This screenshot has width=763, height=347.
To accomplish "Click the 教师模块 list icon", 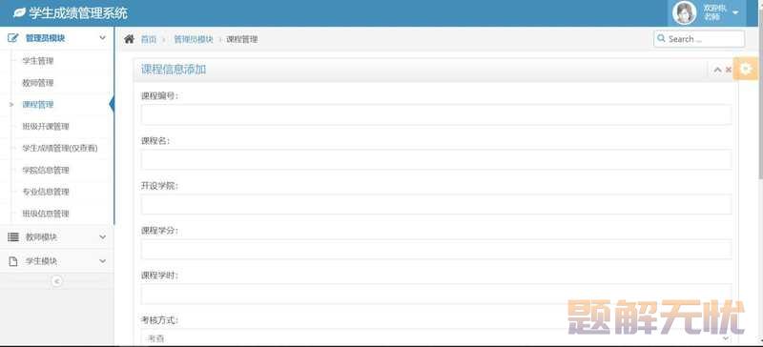I will [13, 237].
